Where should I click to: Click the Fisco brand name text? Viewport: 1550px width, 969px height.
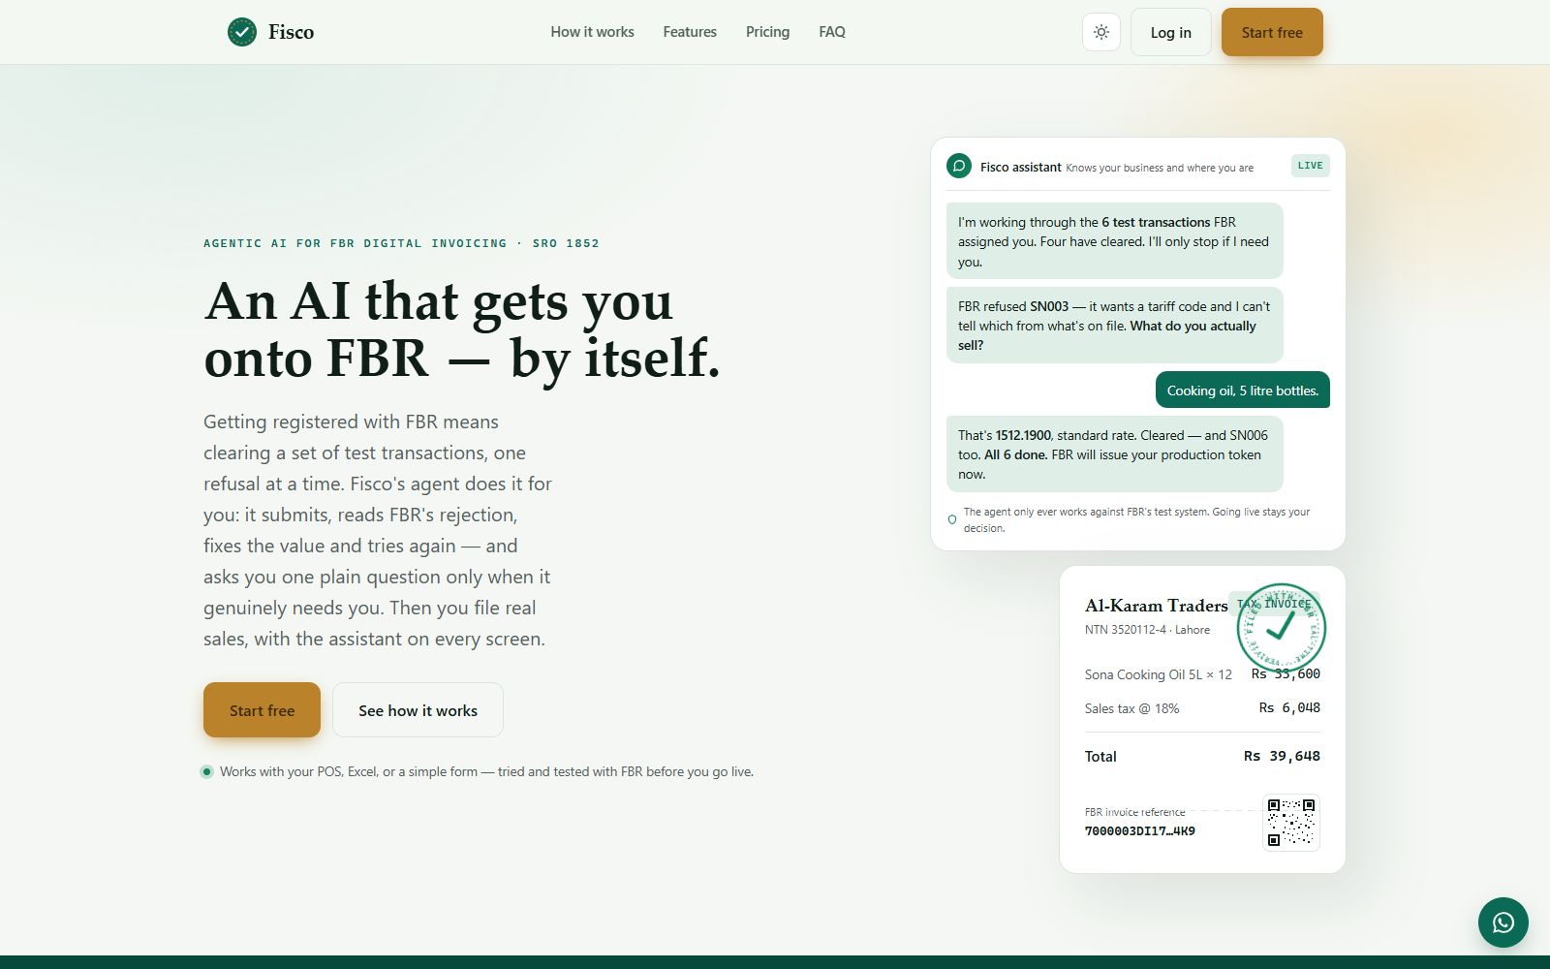[291, 32]
